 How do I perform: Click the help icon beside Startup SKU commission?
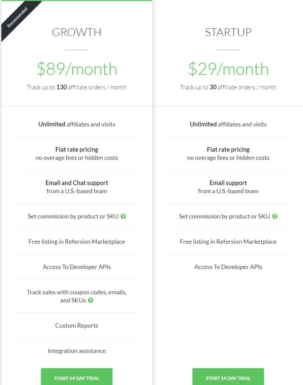point(275,216)
